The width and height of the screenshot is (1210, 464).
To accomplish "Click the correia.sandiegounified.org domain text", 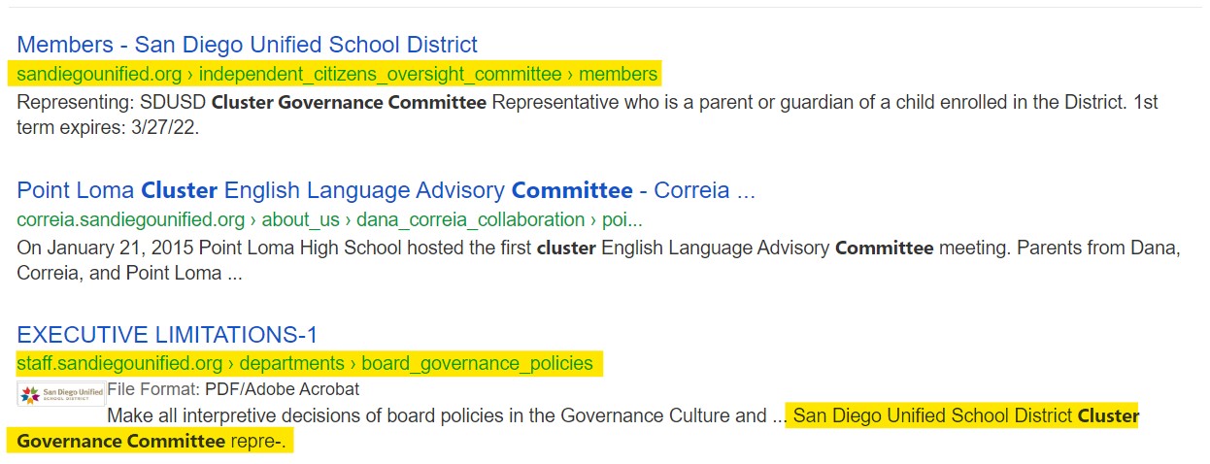I will 130,219.
